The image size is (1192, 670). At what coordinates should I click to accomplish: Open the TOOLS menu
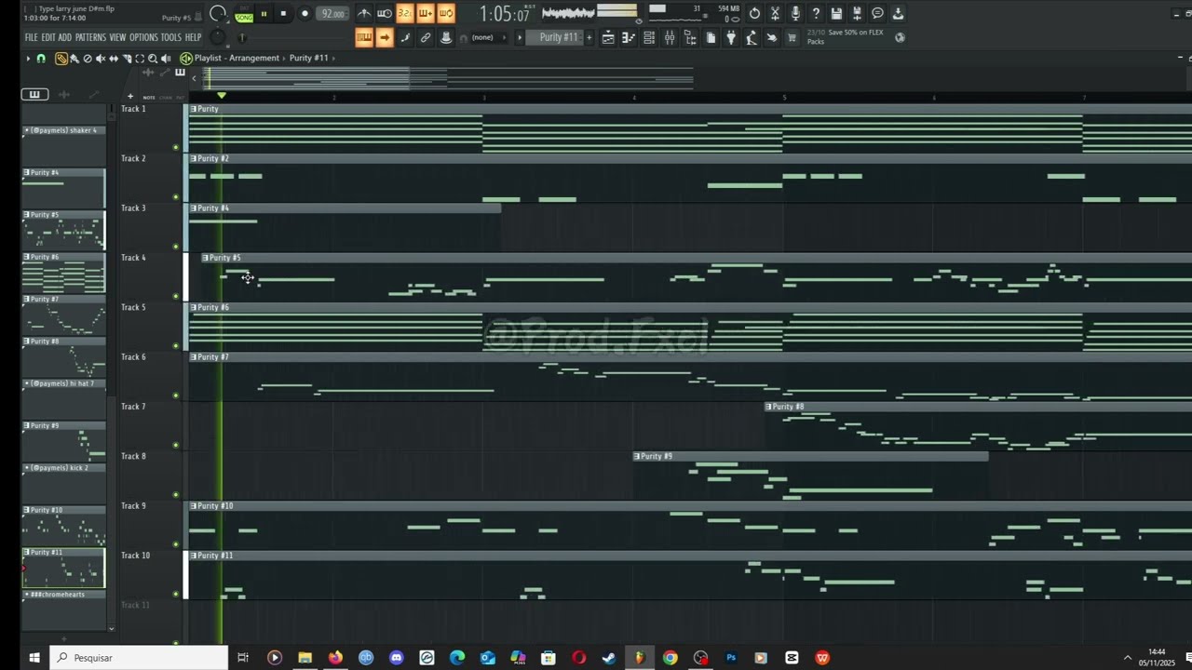[171, 37]
